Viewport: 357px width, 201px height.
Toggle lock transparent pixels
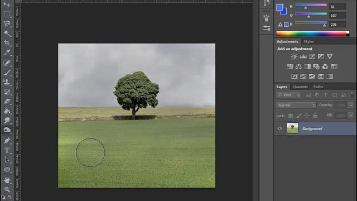[291, 116]
